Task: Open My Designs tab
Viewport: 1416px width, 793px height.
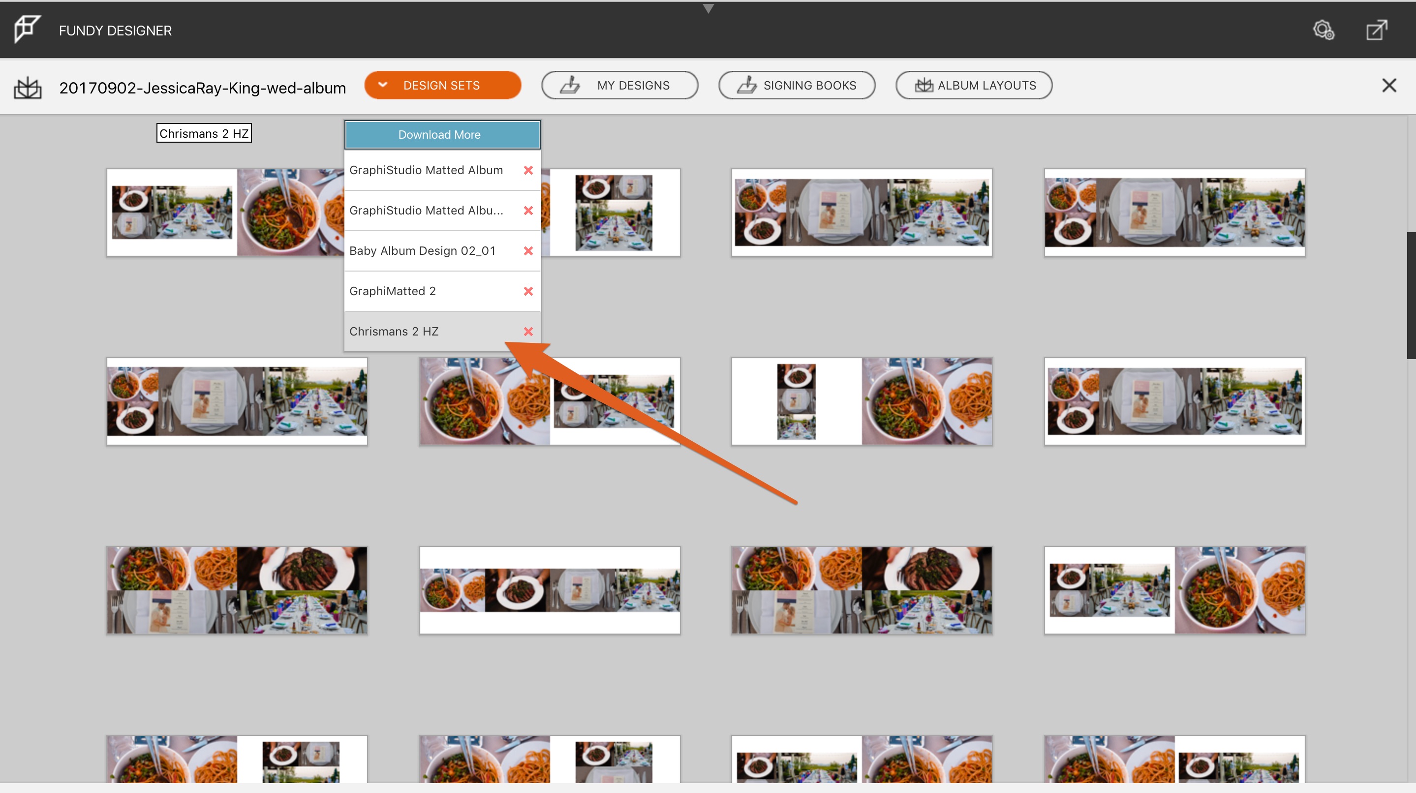Action: 619,85
